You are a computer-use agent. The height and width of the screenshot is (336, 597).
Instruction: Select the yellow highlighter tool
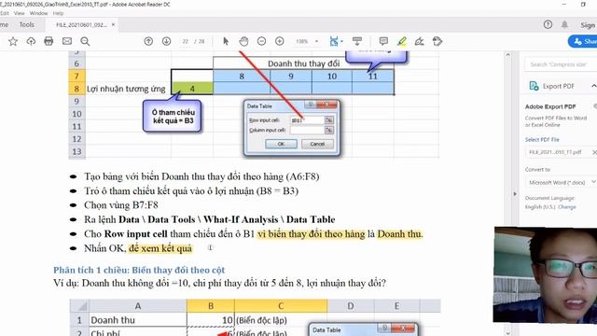tap(402, 41)
